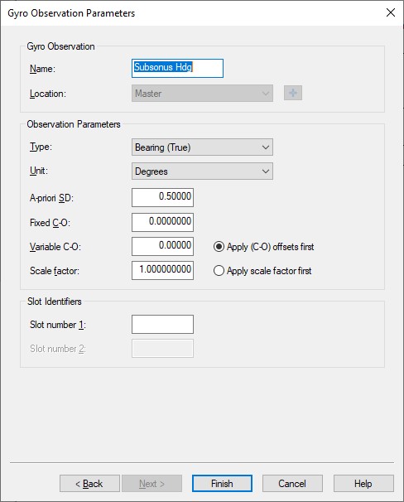
Task: Click the Slot number 2 input field
Action: point(162,348)
